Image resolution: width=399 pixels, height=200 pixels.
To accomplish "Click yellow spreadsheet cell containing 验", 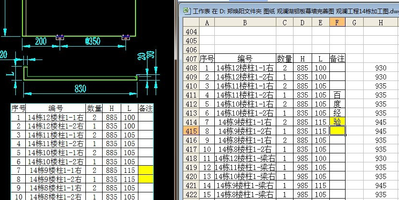I will (x=337, y=122).
